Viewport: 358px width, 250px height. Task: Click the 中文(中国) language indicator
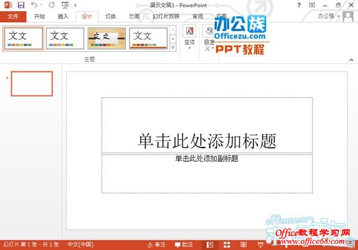click(x=81, y=245)
